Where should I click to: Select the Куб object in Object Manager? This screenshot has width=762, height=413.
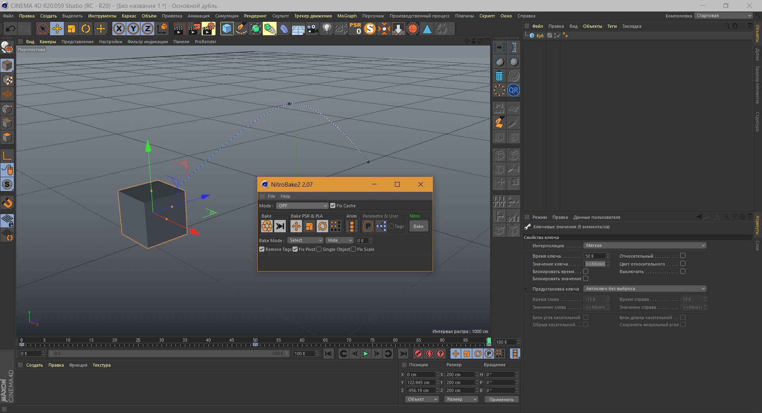(x=540, y=36)
